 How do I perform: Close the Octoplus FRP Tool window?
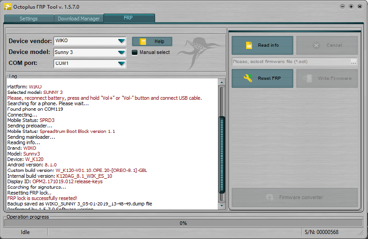click(x=359, y=6)
